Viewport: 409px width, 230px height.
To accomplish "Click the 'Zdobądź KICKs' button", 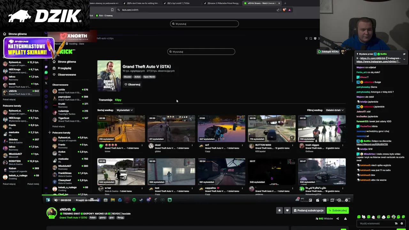I will 328,51.
